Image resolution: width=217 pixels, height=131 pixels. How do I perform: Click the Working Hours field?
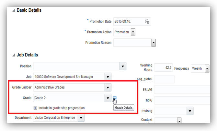163,67
